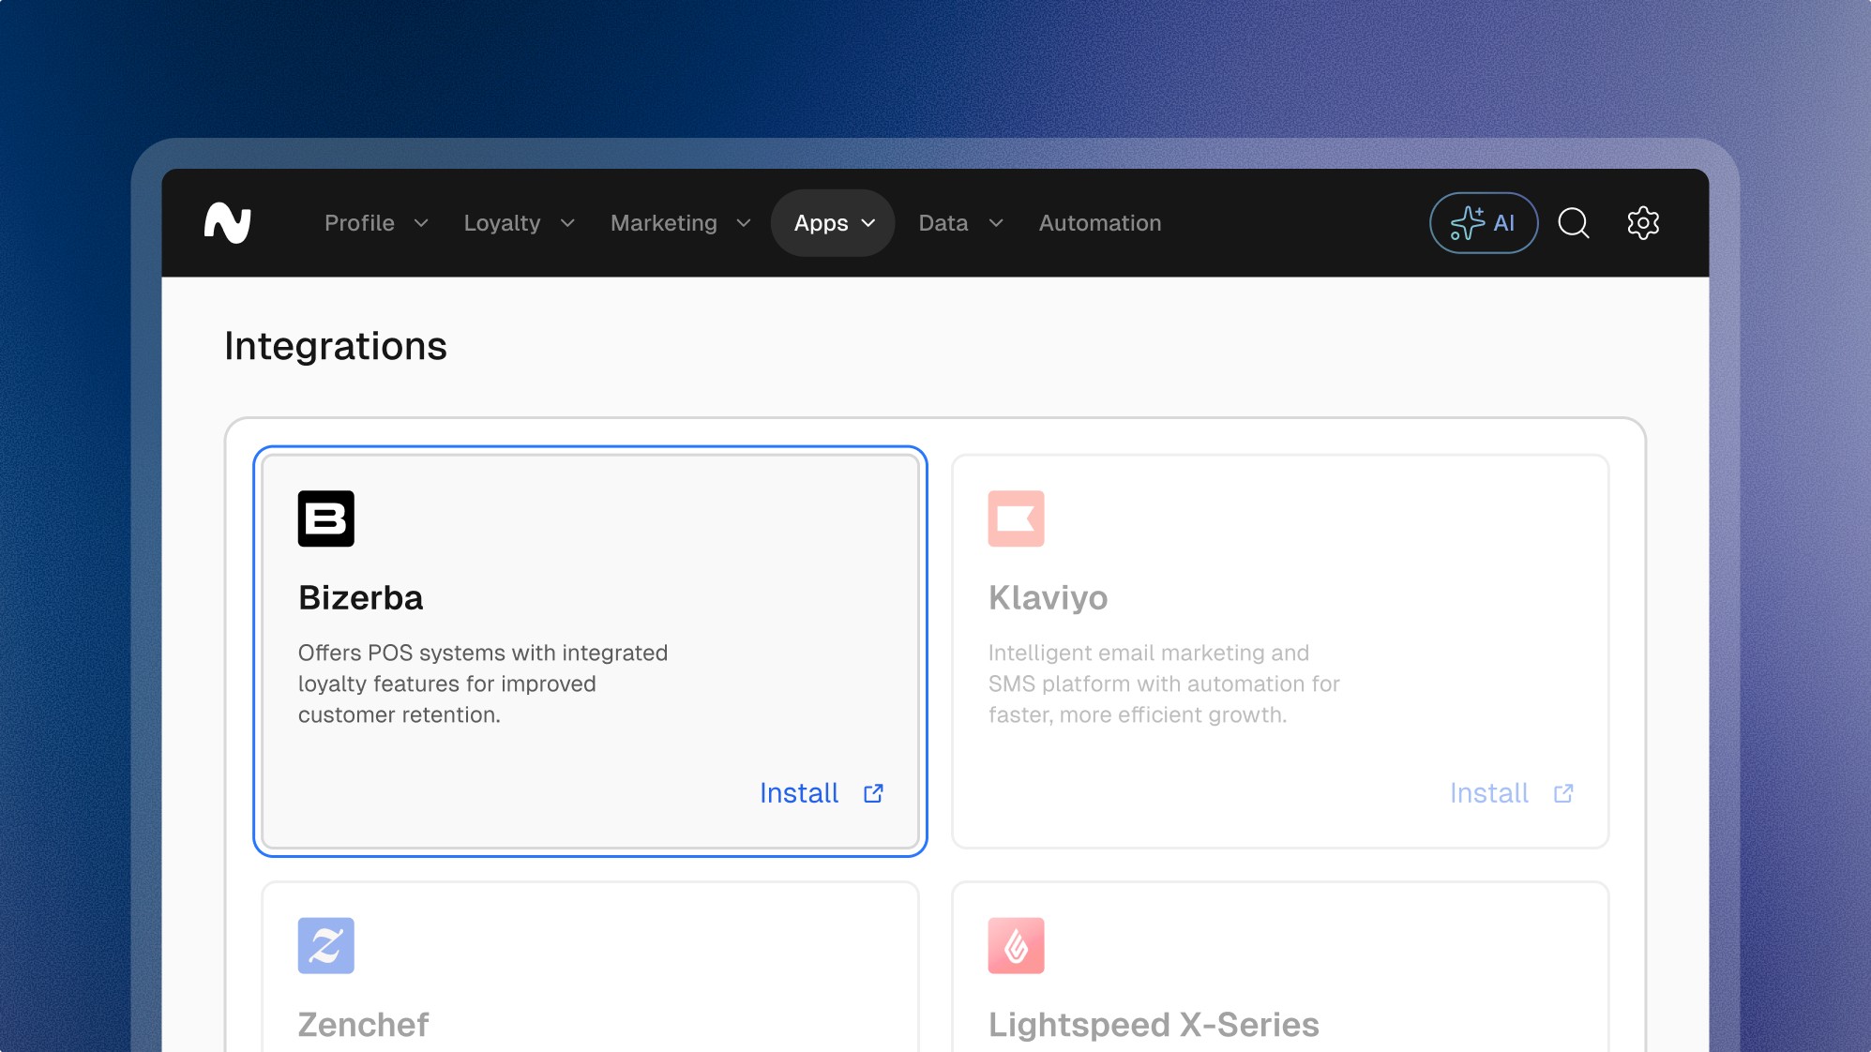Expand the Loyalty dropdown menu
This screenshot has width=1871, height=1052.
coord(519,223)
